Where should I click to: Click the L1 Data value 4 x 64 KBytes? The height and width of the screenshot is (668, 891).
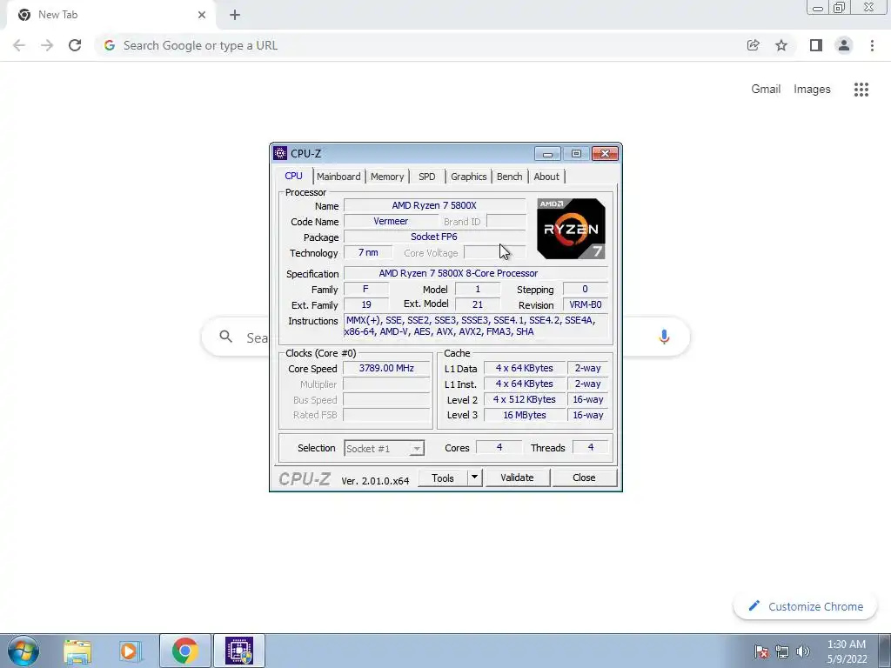coord(525,368)
